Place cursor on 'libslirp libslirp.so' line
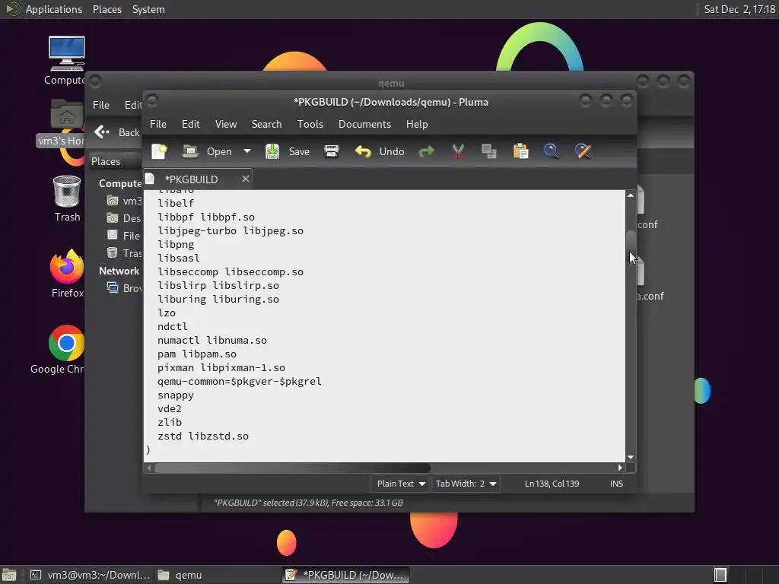 tap(218, 286)
